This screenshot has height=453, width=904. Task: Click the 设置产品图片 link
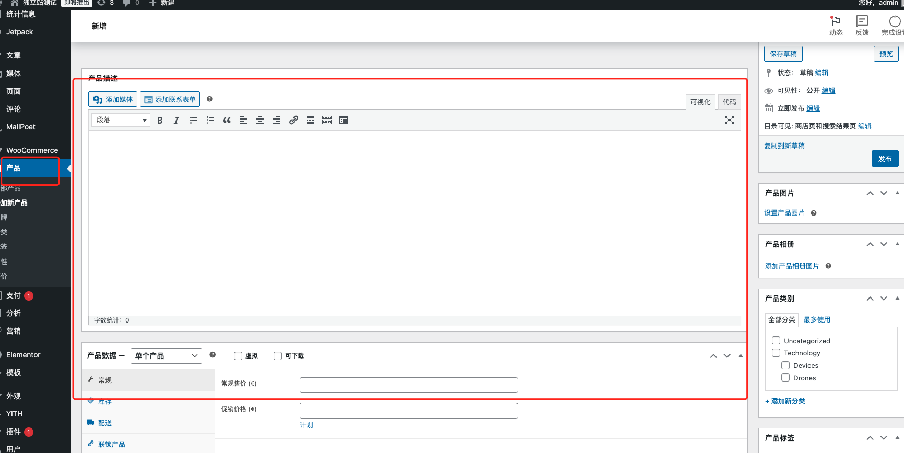coord(784,213)
